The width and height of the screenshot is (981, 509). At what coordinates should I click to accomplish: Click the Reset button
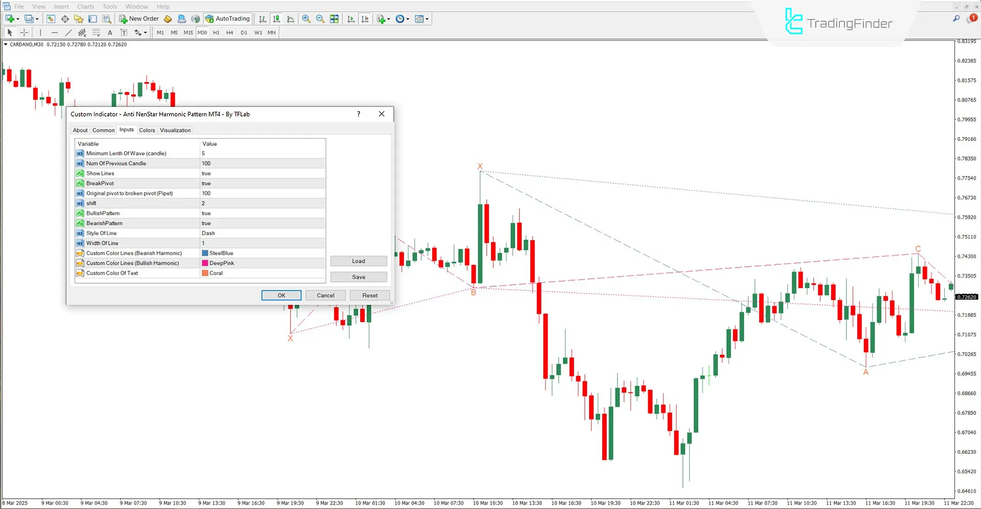pos(370,295)
